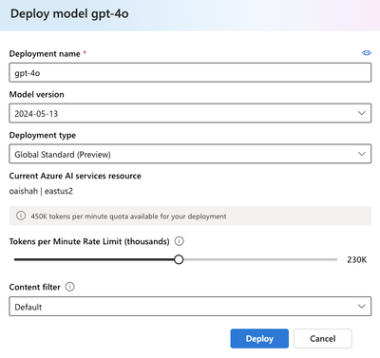Click the chevron arrow in Content filter field

click(362, 306)
